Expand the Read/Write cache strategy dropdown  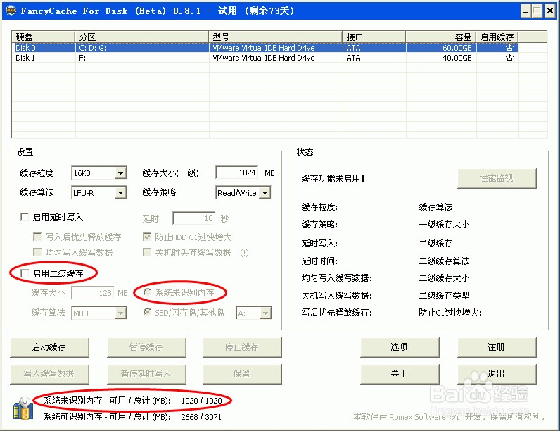[x=265, y=193]
